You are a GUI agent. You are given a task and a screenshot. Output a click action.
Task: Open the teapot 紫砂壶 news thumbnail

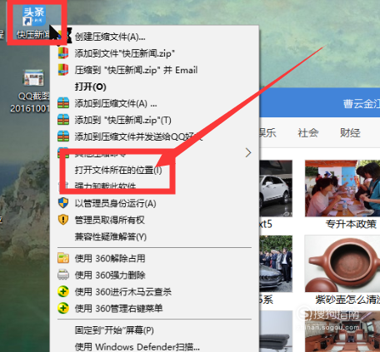pyautogui.click(x=342, y=264)
